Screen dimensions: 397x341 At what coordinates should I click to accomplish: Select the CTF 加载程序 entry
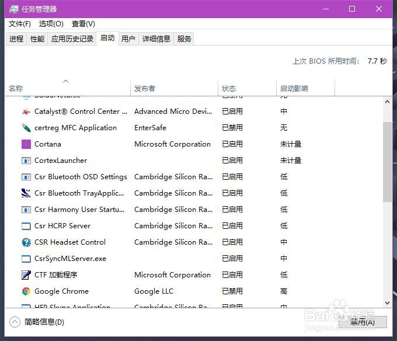pyautogui.click(x=55, y=275)
